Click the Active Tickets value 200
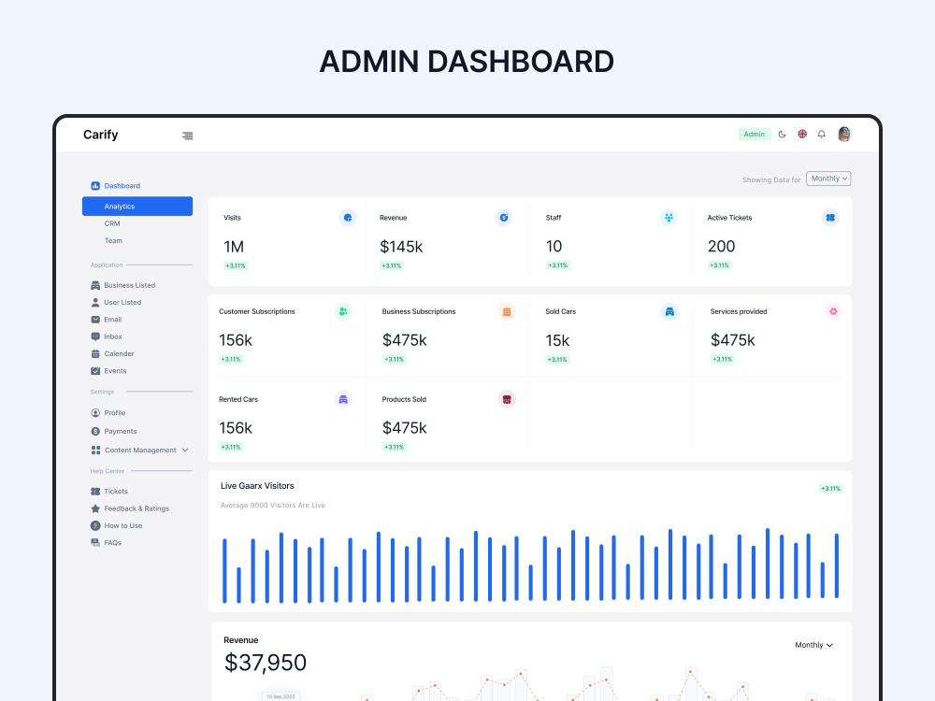The width and height of the screenshot is (935, 701). click(x=721, y=246)
